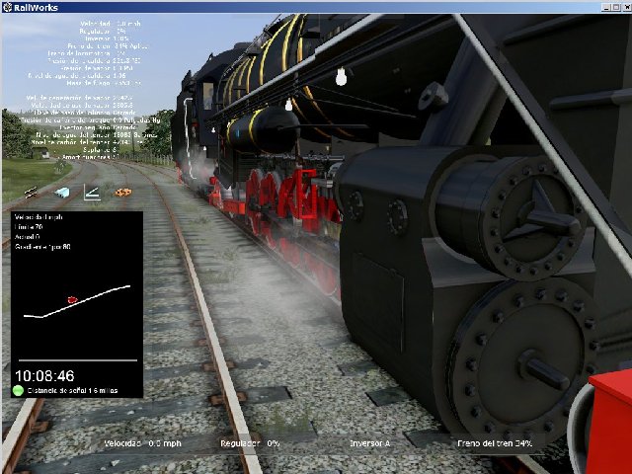Click the Inversor A bottom indicator
This screenshot has height=474, width=632.
coord(369,443)
